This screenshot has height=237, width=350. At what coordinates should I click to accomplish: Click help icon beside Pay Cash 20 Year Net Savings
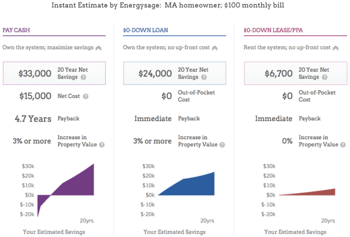coord(84,78)
